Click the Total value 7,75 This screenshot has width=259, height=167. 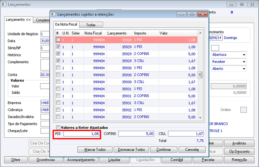pos(200,141)
